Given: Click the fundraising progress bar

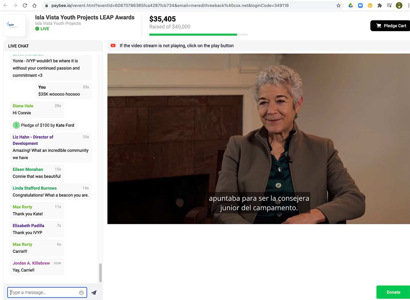Looking at the screenshot, I should 198,35.
